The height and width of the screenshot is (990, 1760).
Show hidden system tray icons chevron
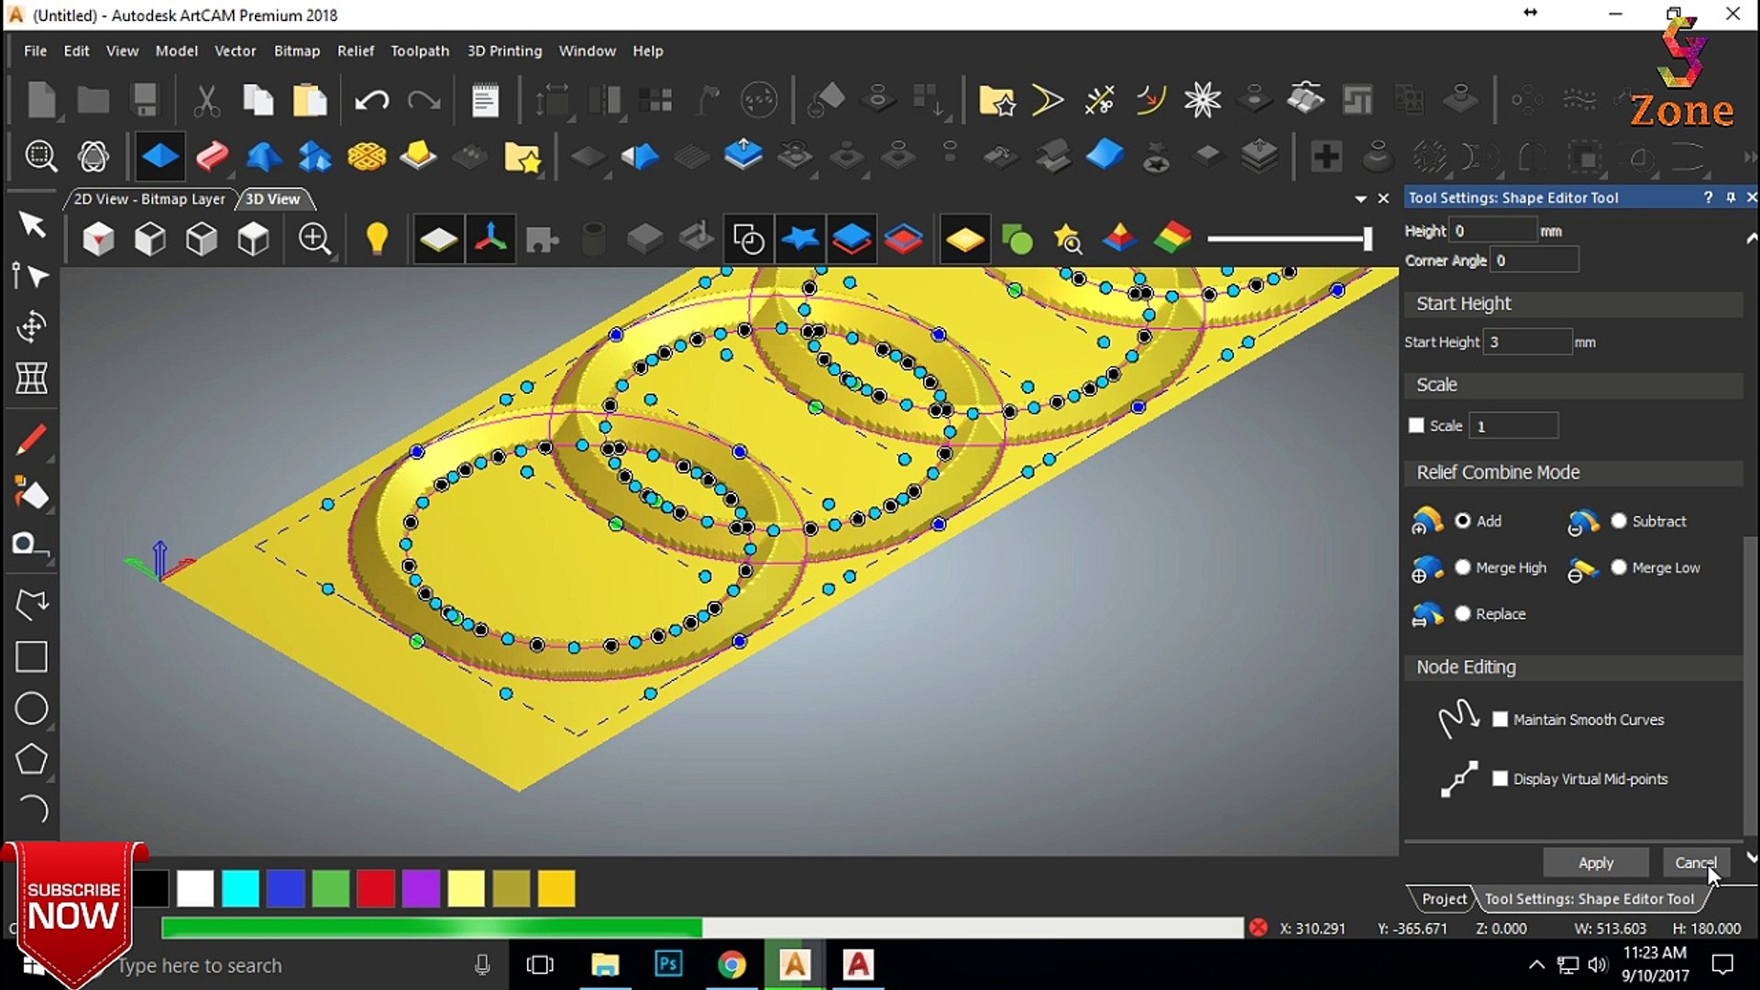[1536, 964]
